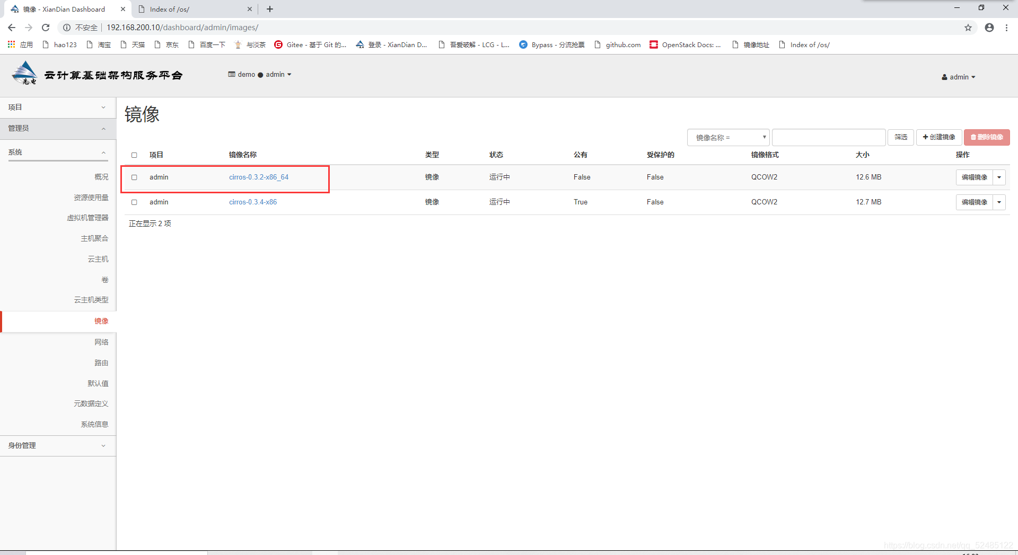Check the cirros-0.3.4-x86 row checkbox
The image size is (1018, 555).
tap(134, 202)
